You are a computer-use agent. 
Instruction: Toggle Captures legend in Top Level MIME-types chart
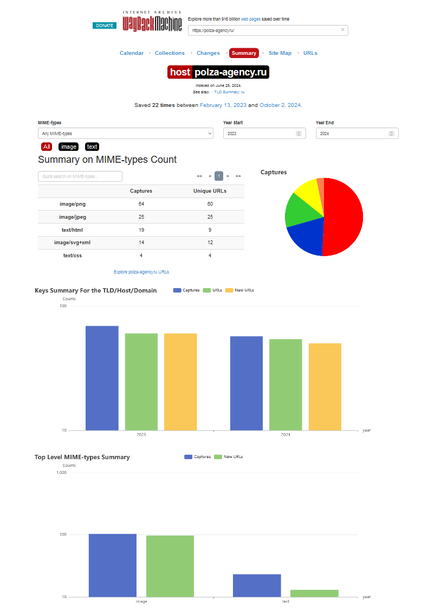click(x=198, y=457)
